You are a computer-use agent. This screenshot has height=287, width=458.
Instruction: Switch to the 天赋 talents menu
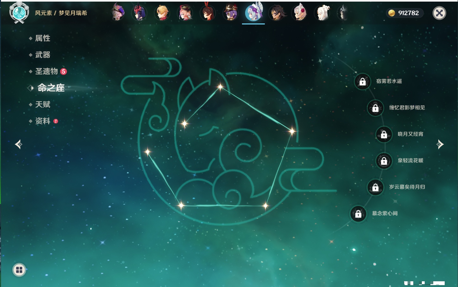pyautogui.click(x=43, y=104)
